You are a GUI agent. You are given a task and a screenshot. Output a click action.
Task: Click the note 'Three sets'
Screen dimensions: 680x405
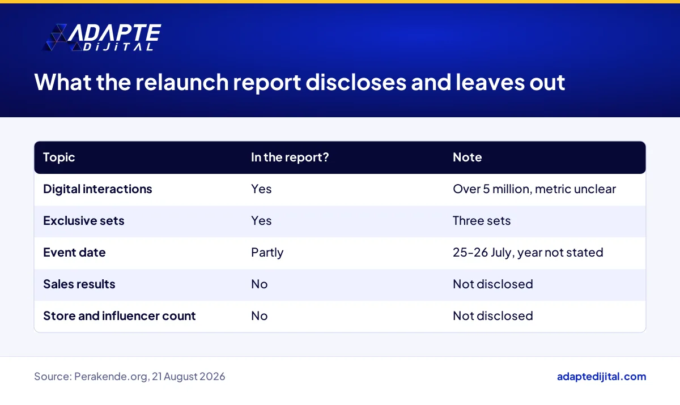(x=482, y=221)
